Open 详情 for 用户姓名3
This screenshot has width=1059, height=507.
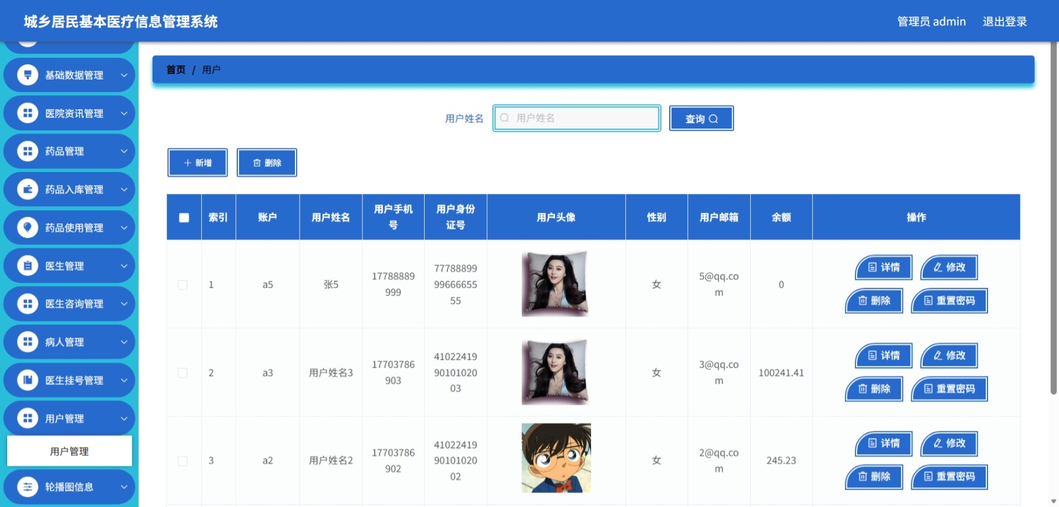click(884, 356)
